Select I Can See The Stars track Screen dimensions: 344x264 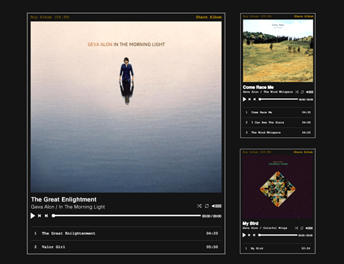pyautogui.click(x=278, y=122)
